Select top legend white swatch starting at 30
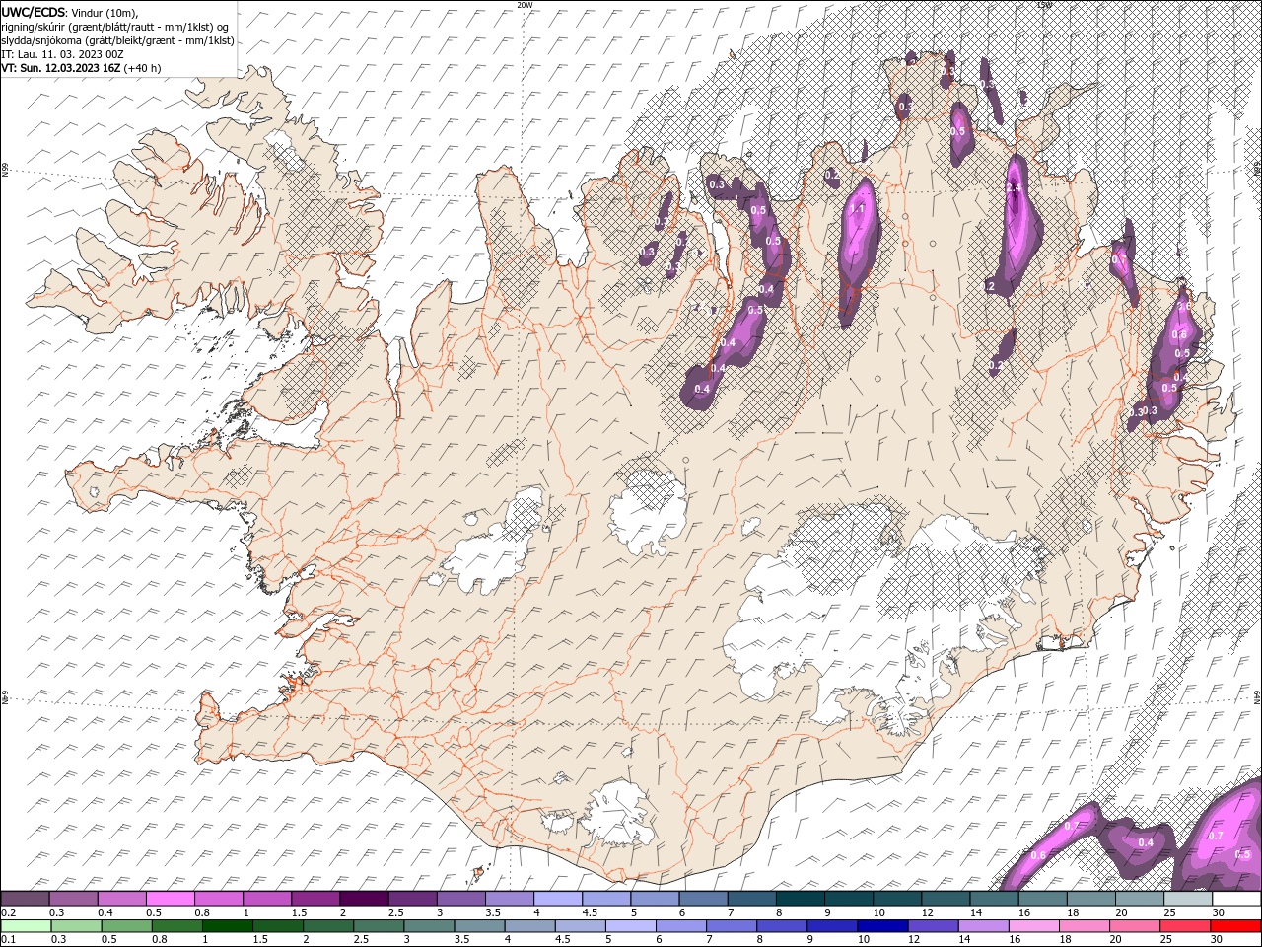The width and height of the screenshot is (1262, 947). click(1236, 899)
